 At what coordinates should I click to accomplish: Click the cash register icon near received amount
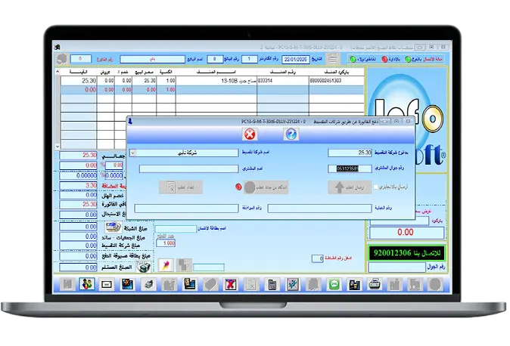[x=112, y=265]
